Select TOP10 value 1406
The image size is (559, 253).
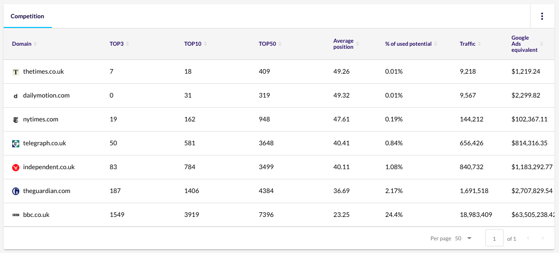click(x=192, y=191)
